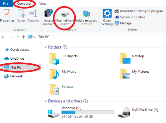Collapse the Folders (7) group
Screen dimensions: 166x123
coord(45,47)
